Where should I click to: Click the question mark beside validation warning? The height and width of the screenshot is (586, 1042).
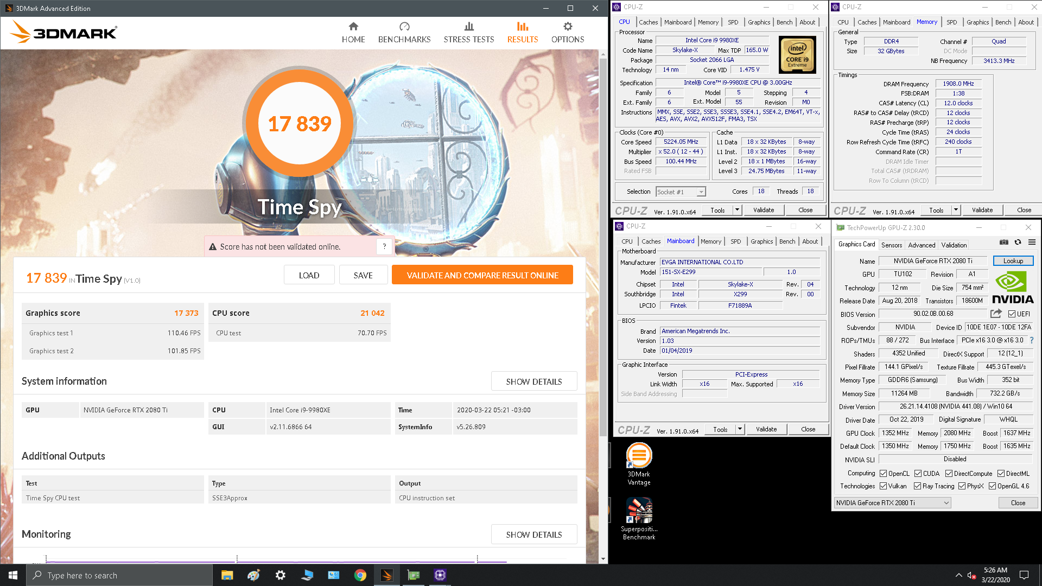384,246
